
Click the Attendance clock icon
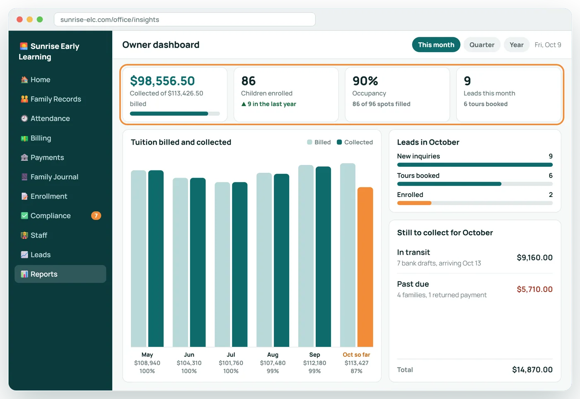point(24,119)
